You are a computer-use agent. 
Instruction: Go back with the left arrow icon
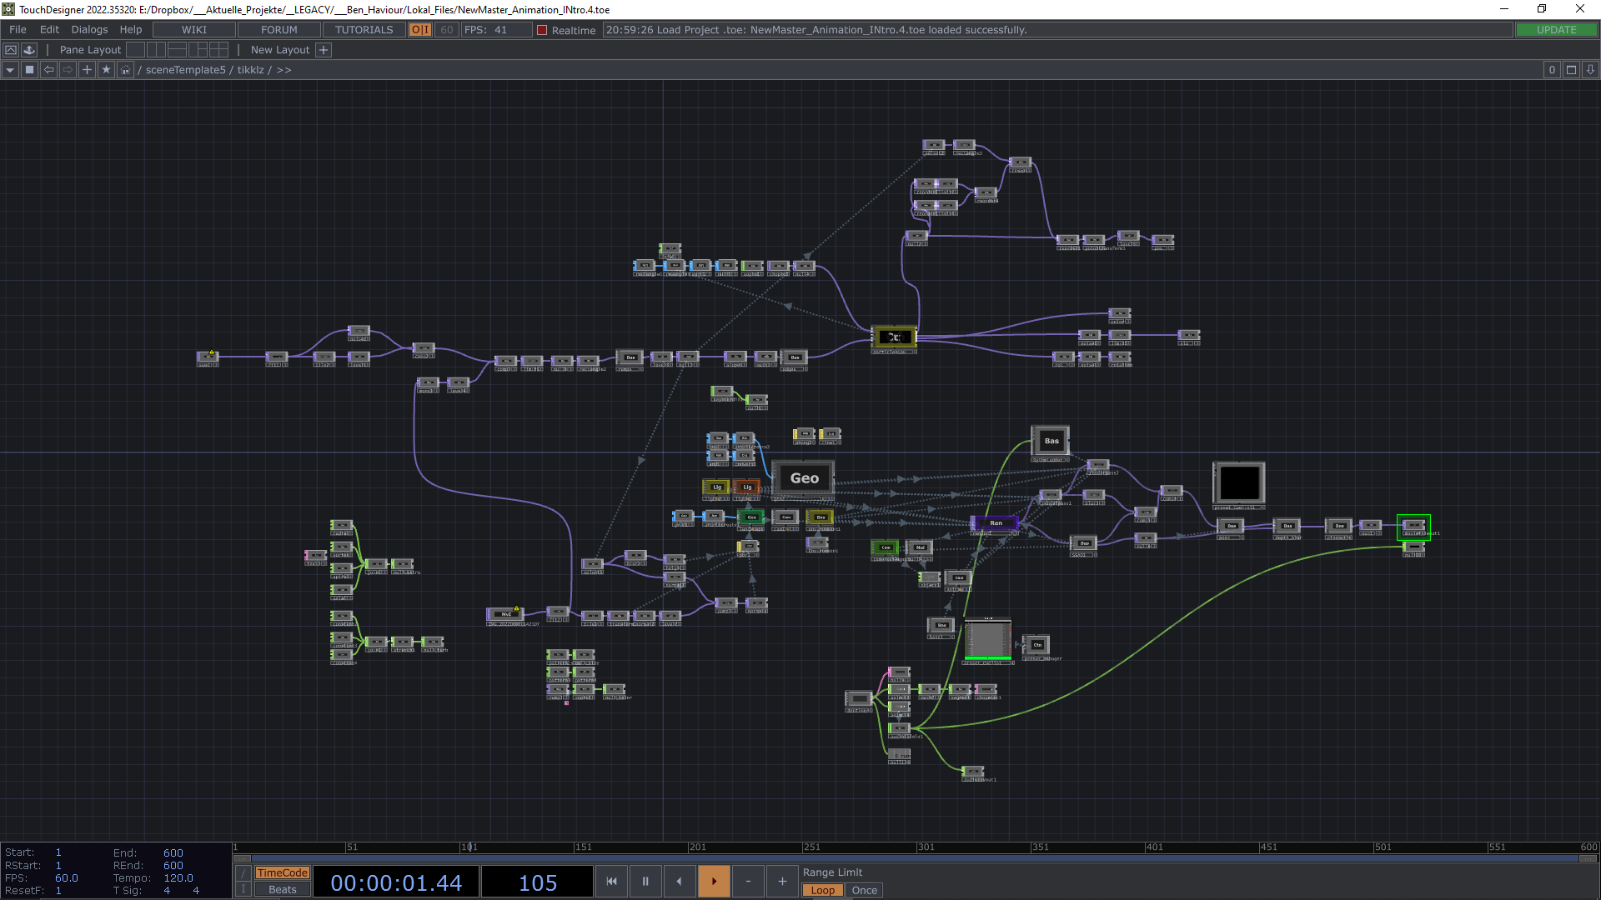click(x=48, y=70)
